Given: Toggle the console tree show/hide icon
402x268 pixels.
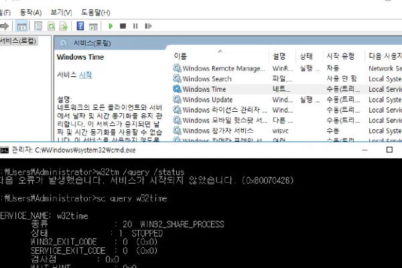Looking at the screenshot, I should 21,26.
